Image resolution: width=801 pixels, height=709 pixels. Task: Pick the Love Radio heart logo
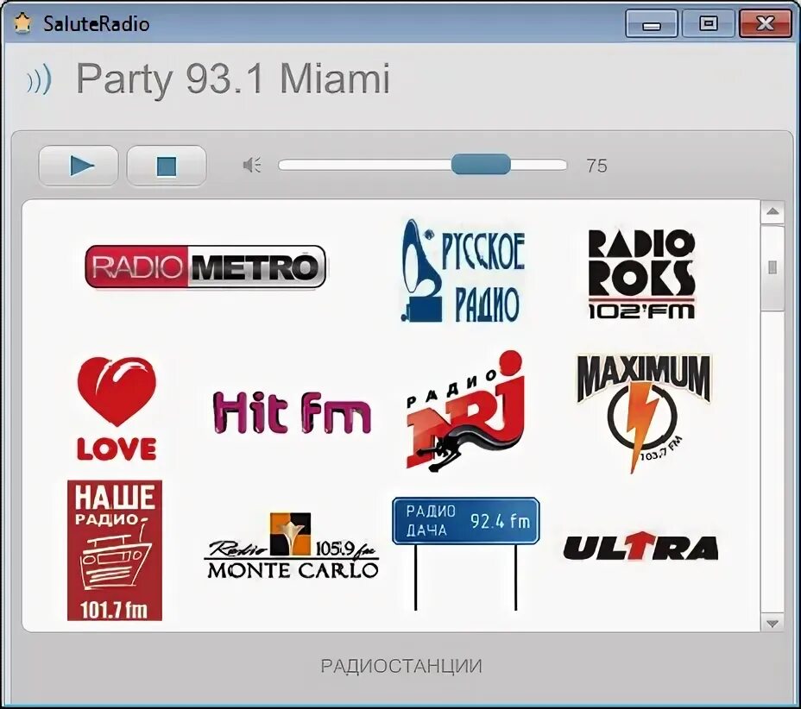click(x=117, y=409)
